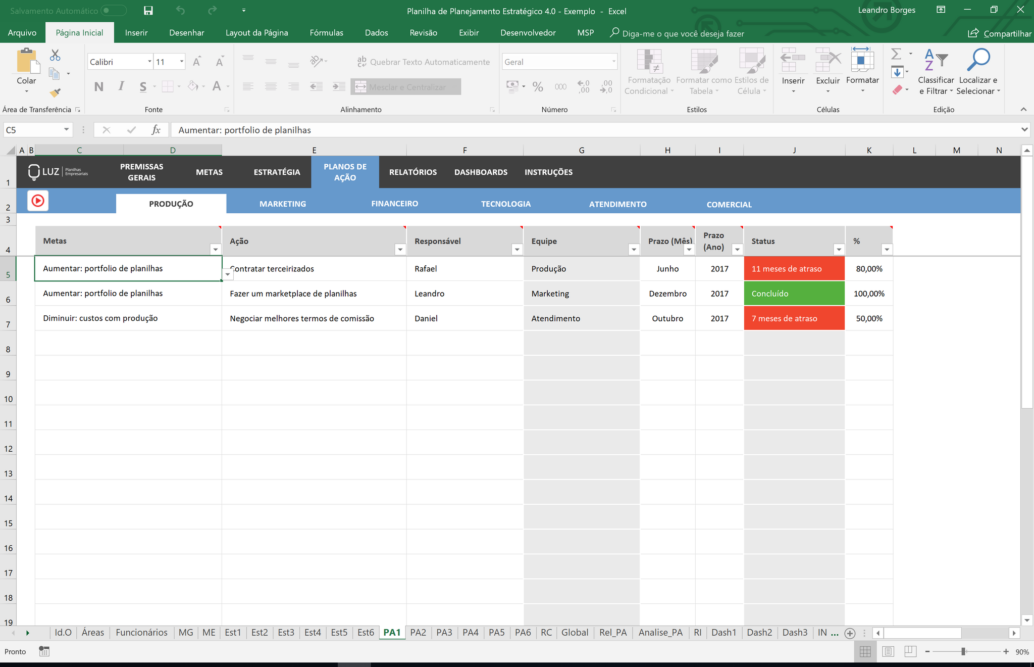
Task: Click the Cut scissors icon
Action: (55, 55)
